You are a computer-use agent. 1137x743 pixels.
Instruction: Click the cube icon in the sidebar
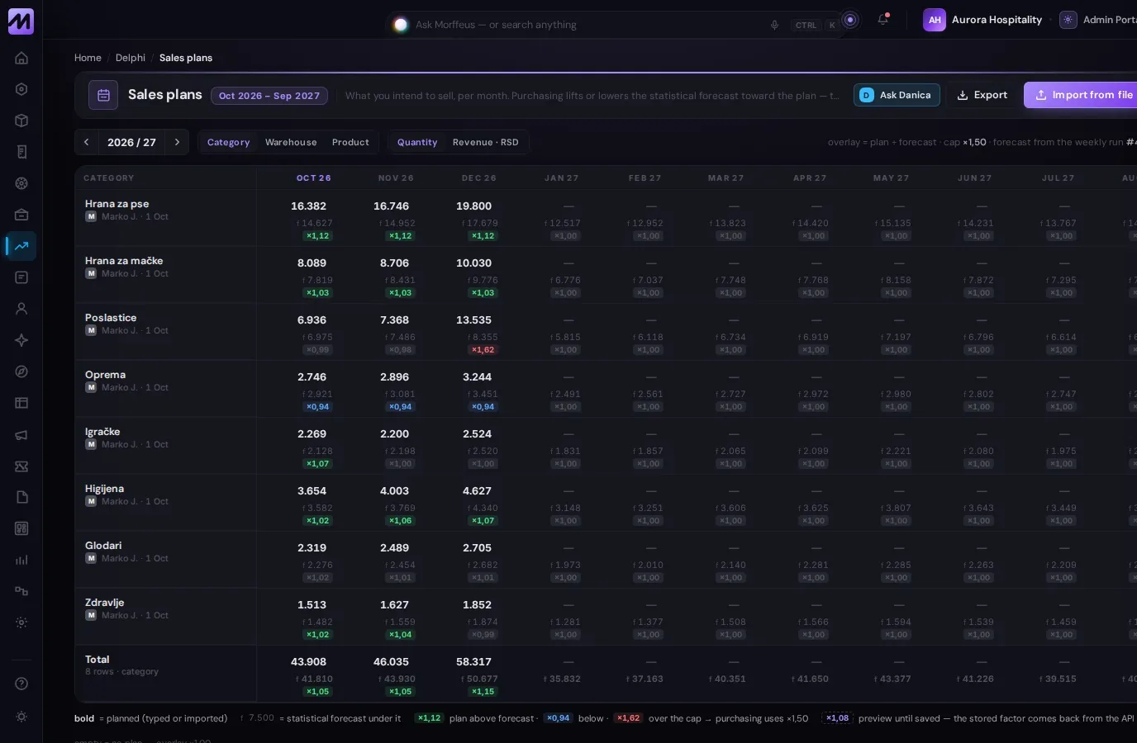(x=21, y=121)
